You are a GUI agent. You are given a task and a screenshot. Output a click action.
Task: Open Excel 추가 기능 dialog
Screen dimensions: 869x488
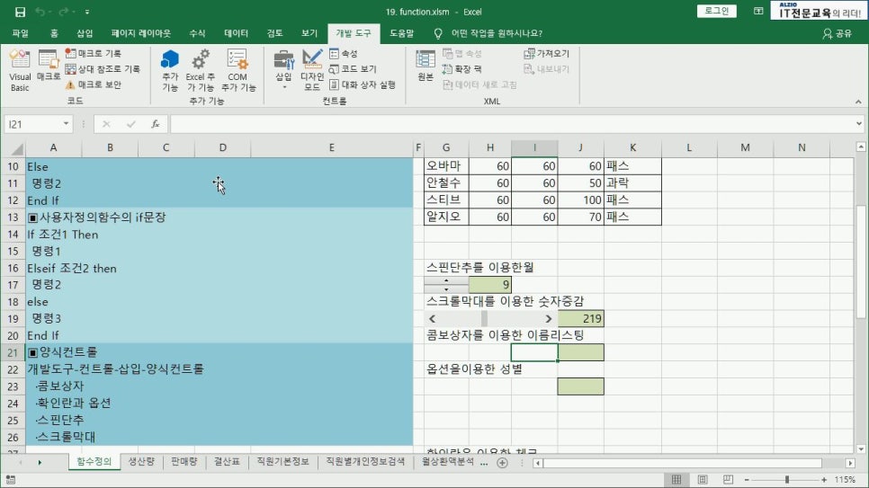(x=200, y=70)
